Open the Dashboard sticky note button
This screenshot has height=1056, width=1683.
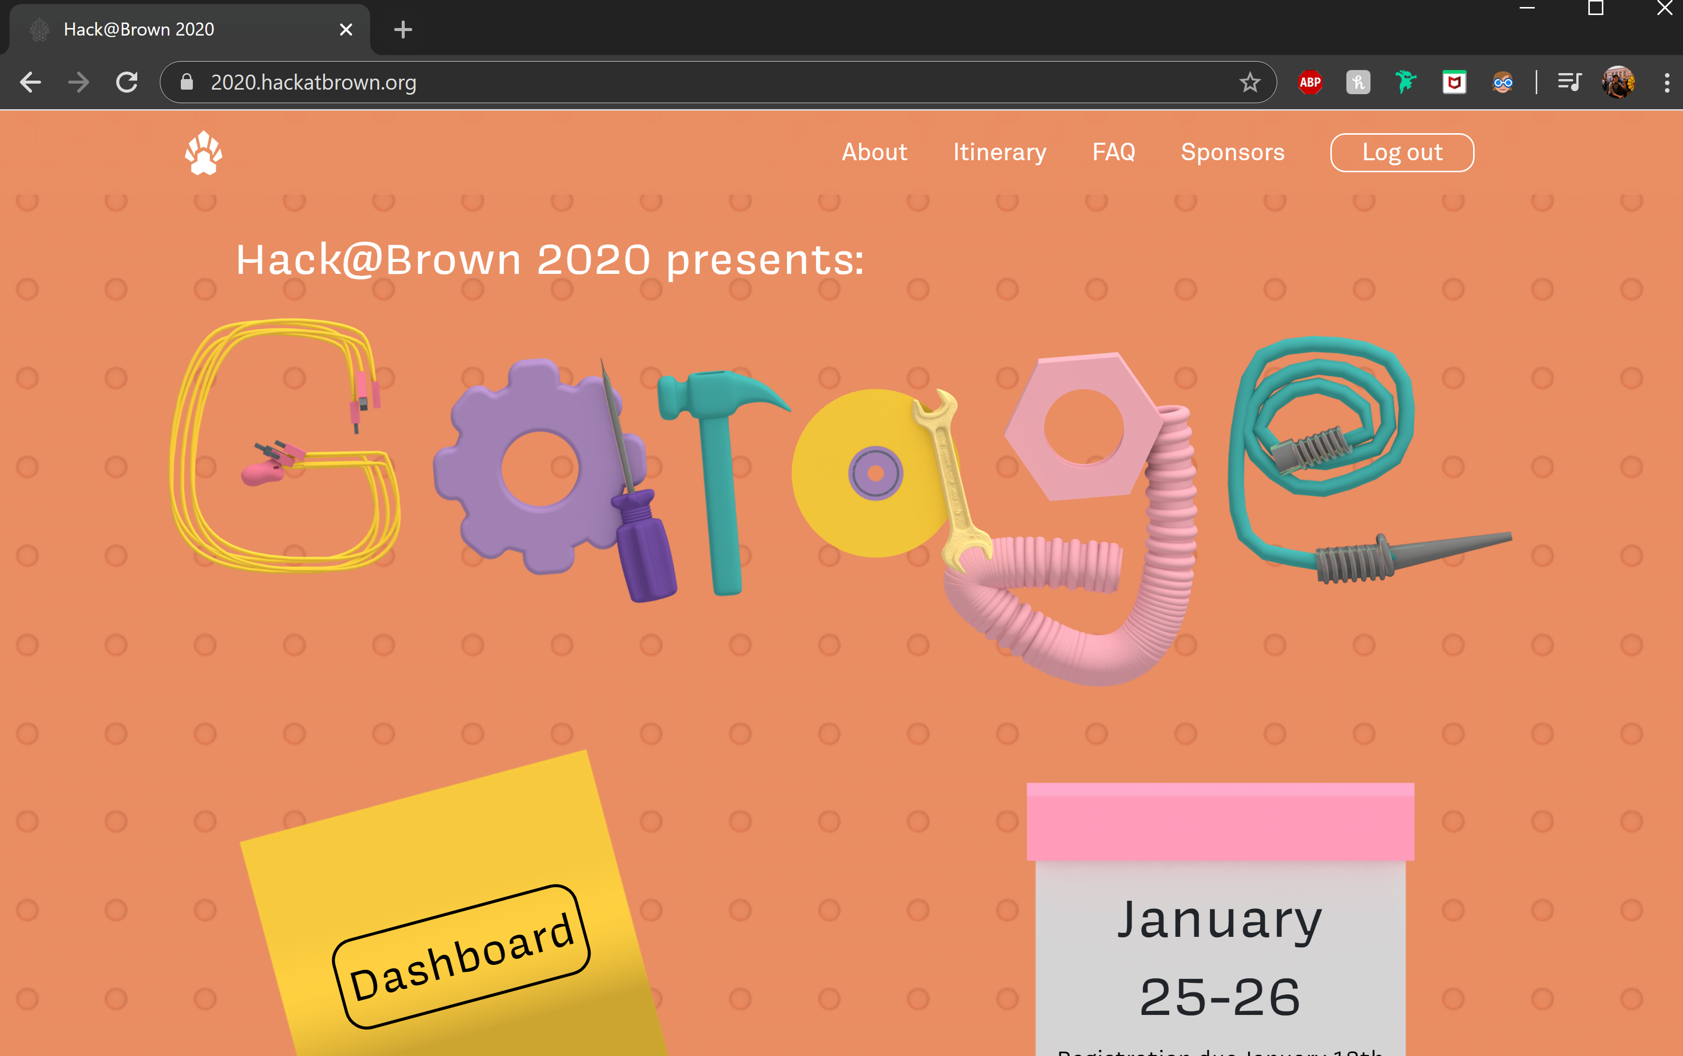pyautogui.click(x=461, y=957)
